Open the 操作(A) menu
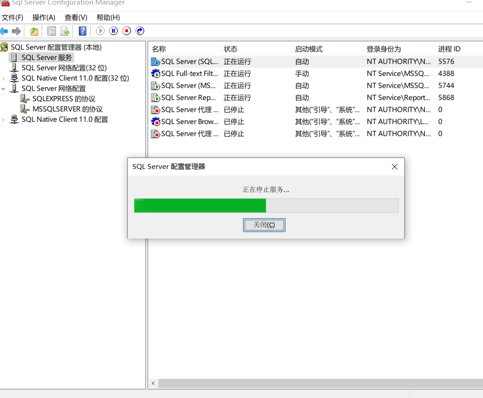 click(43, 17)
